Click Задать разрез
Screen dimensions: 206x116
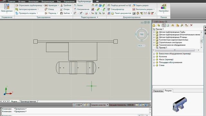pyautogui.click(x=140, y=5)
